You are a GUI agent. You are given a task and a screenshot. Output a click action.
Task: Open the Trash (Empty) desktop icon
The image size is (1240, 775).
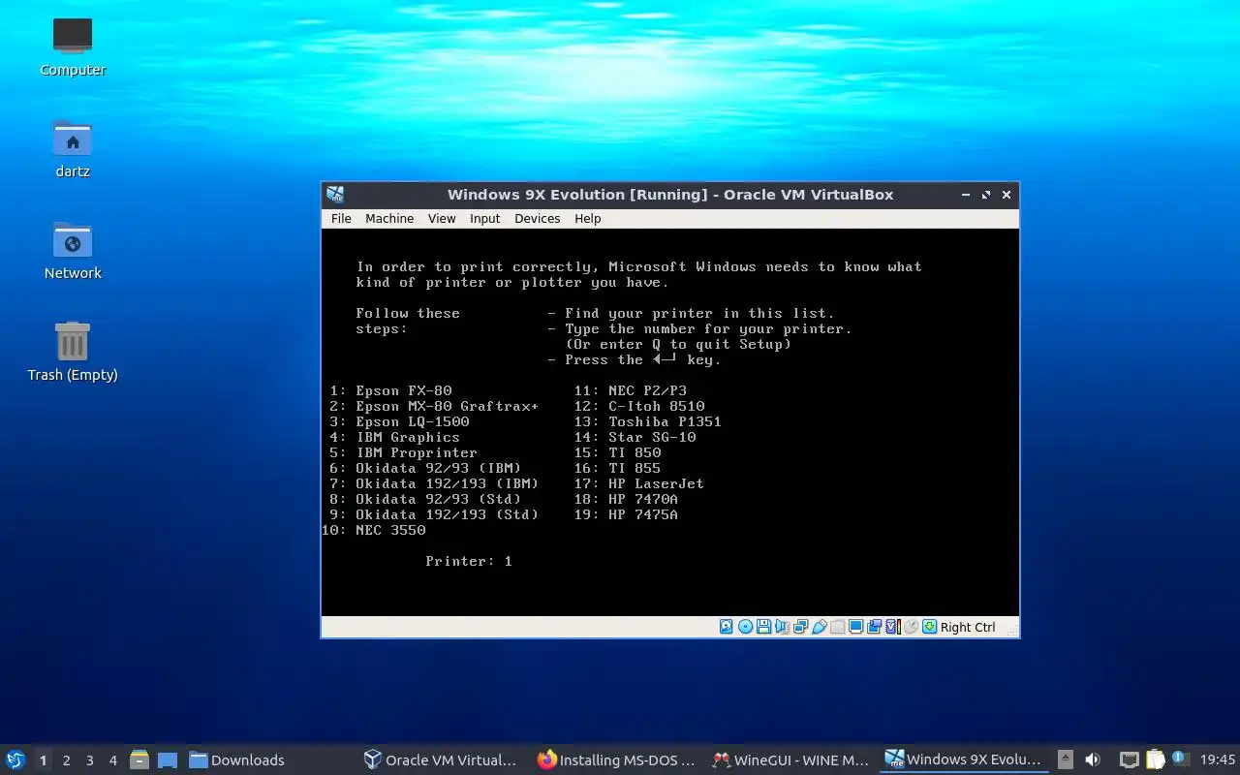point(73,352)
